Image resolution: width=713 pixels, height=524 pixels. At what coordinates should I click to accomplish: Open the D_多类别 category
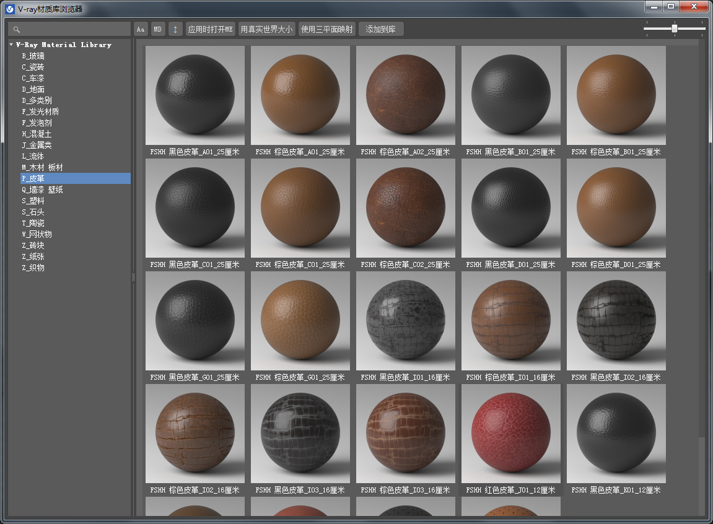[x=37, y=100]
